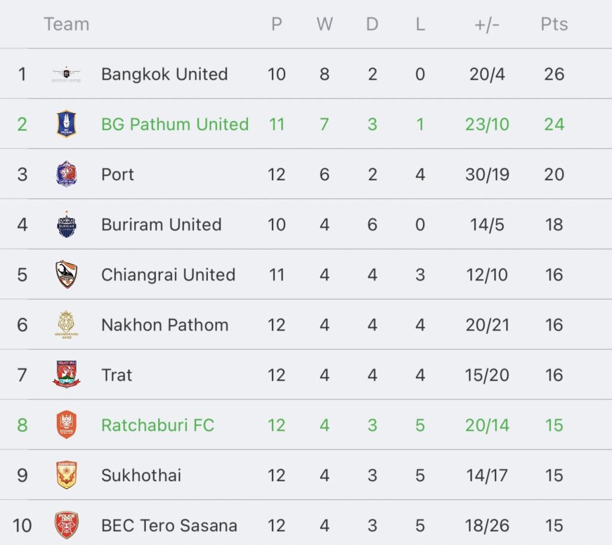Open the BG Pathum United team link

(175, 124)
